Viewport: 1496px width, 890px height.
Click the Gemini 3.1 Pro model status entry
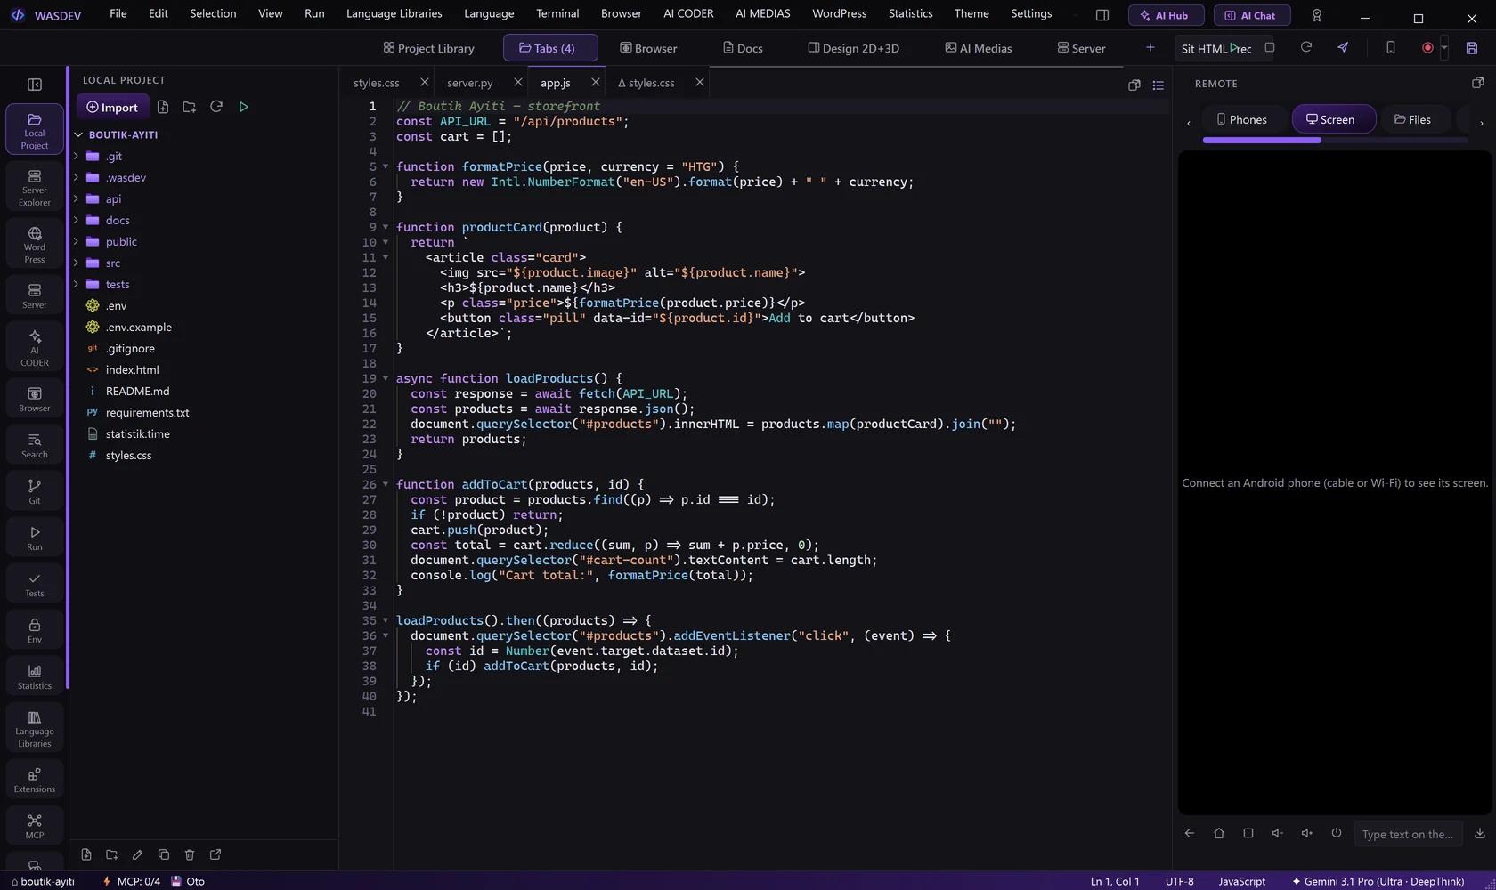click(1378, 881)
